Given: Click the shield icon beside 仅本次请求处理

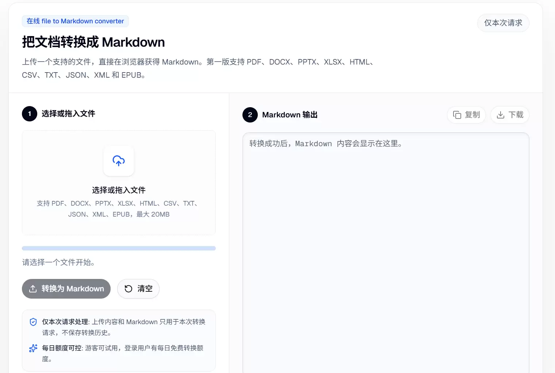Looking at the screenshot, I should [33, 322].
